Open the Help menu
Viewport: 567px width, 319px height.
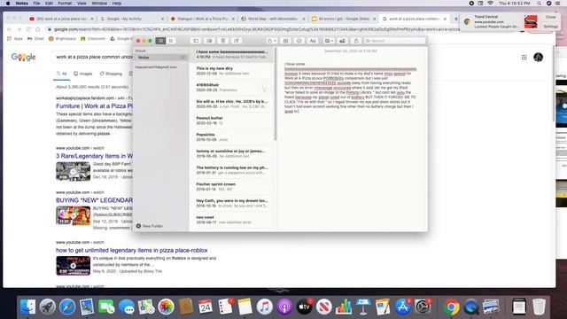pos(117,4)
